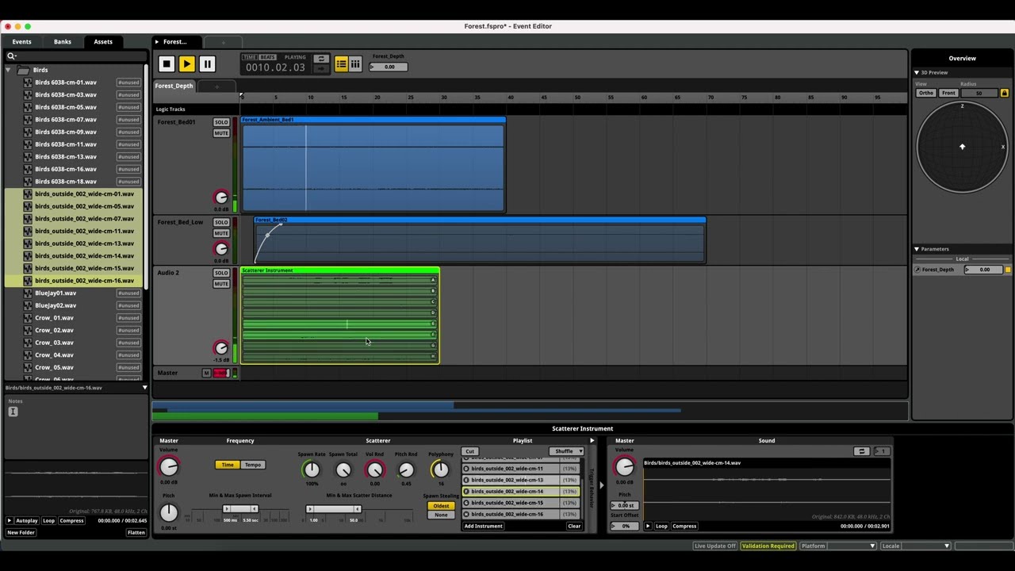Collapse the 3D Preview section
The height and width of the screenshot is (571, 1015).
click(917, 73)
